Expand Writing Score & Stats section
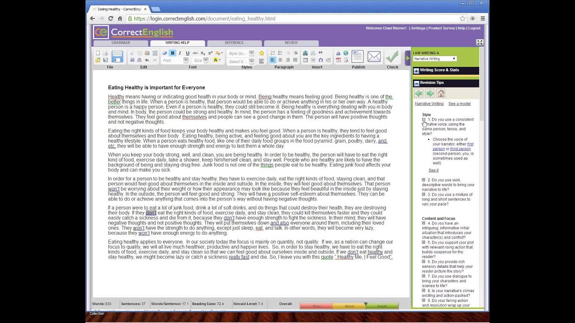Image resolution: width=575 pixels, height=323 pixels. coord(416,70)
